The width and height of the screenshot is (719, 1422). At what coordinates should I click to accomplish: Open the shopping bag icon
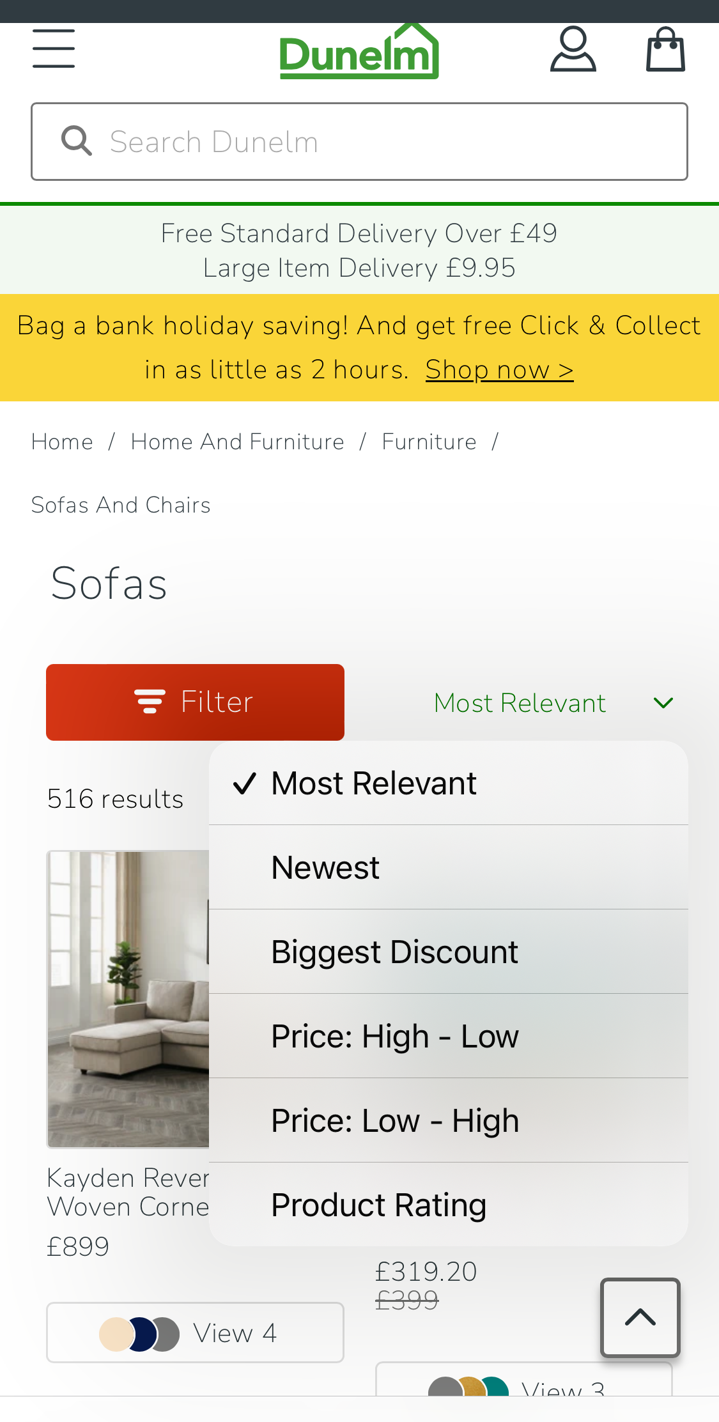[x=665, y=48]
